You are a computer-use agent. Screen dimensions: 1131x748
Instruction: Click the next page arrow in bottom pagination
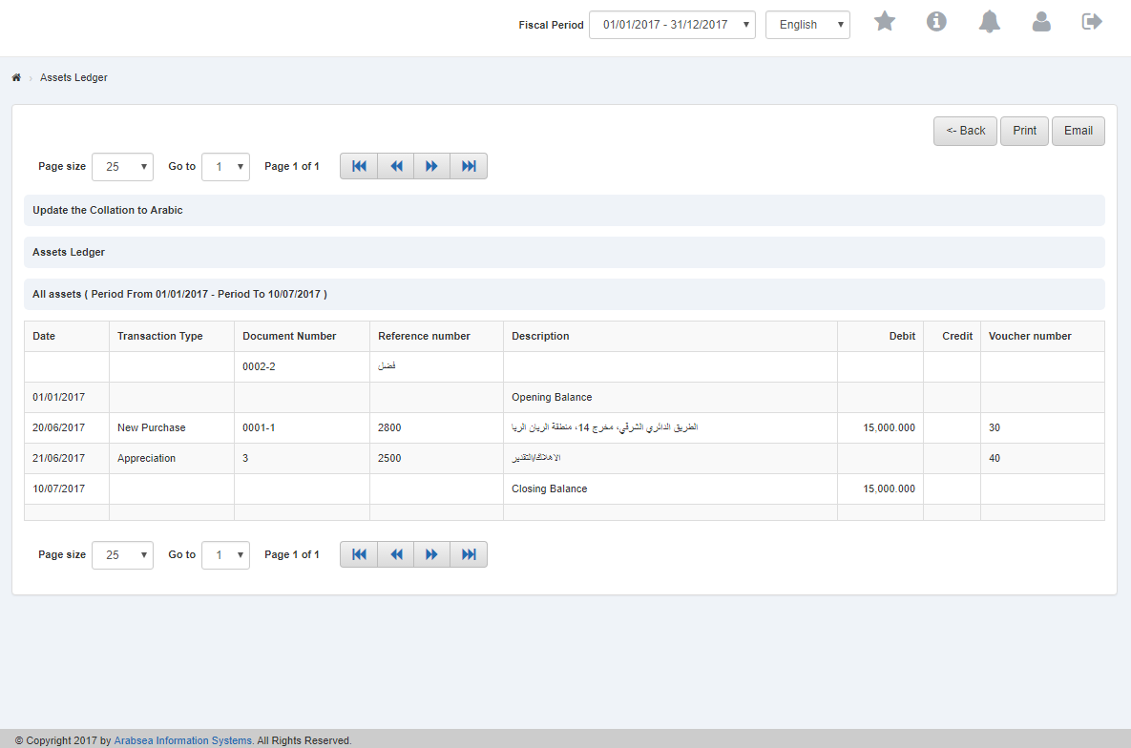pos(431,553)
